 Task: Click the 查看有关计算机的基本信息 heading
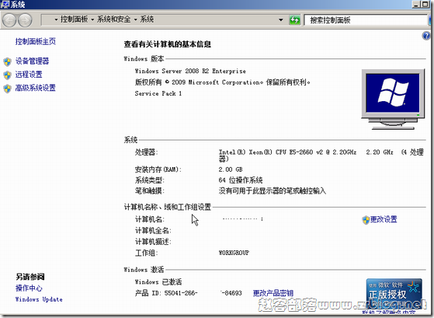pyautogui.click(x=168, y=44)
